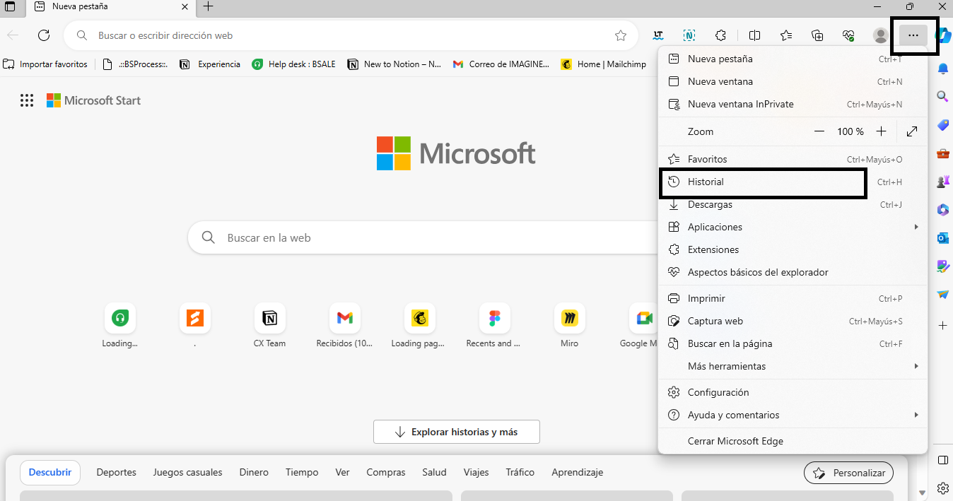Screen dimensions: 953x501
Task: Select the Deportes feed tab
Action: tap(116, 472)
